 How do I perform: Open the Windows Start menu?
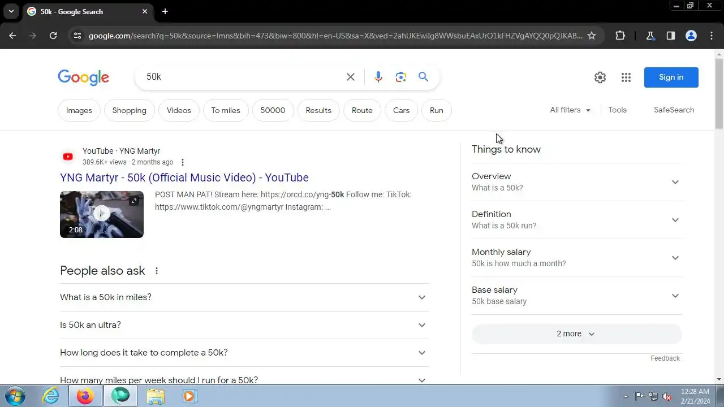(14, 396)
